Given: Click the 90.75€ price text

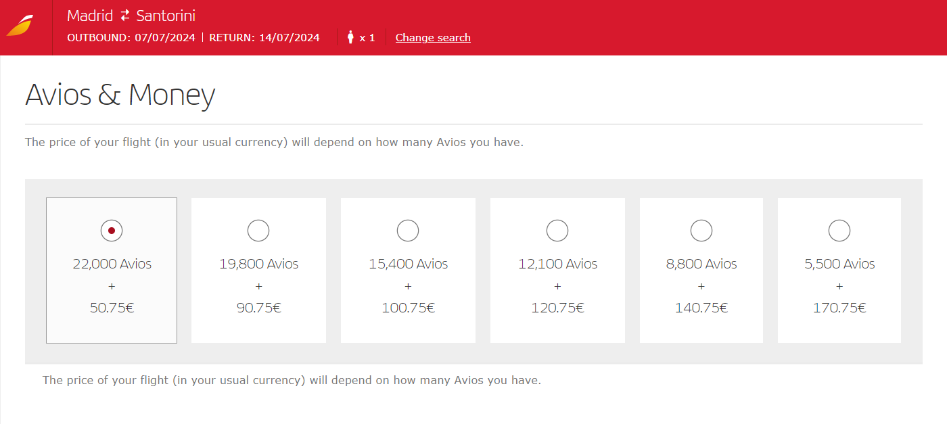Looking at the screenshot, I should (258, 308).
